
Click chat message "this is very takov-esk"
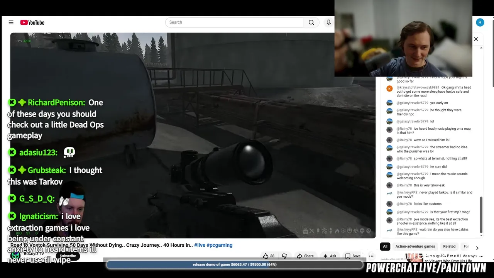(429, 185)
